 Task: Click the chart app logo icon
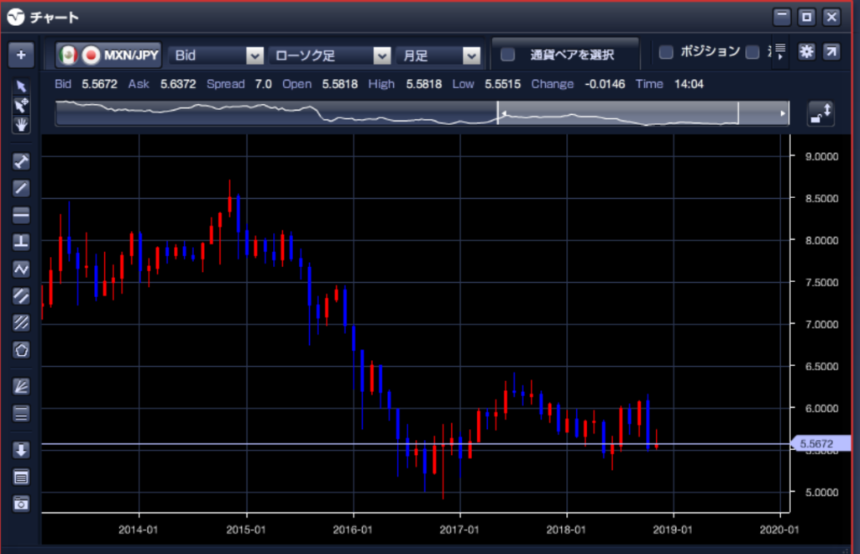tap(16, 17)
